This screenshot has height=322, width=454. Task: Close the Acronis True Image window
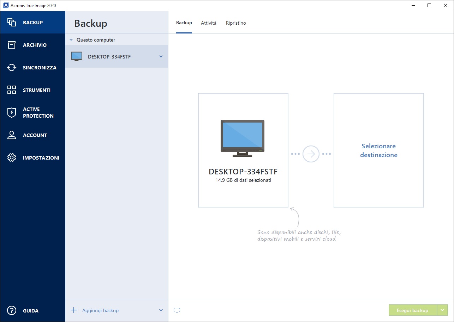(445, 5)
